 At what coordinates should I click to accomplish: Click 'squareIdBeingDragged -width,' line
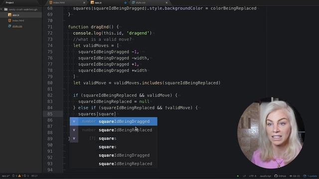pos(114,58)
